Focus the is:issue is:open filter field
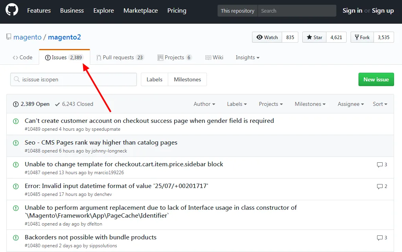 [x=74, y=79]
